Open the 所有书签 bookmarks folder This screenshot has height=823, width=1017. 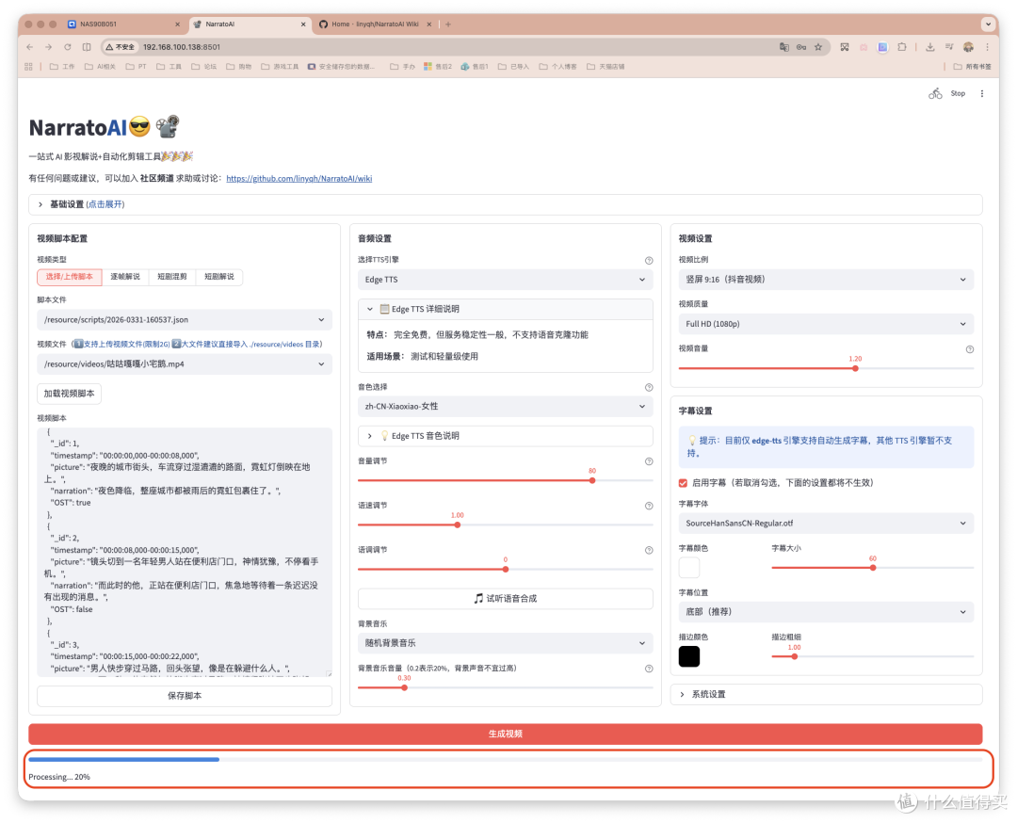point(972,66)
